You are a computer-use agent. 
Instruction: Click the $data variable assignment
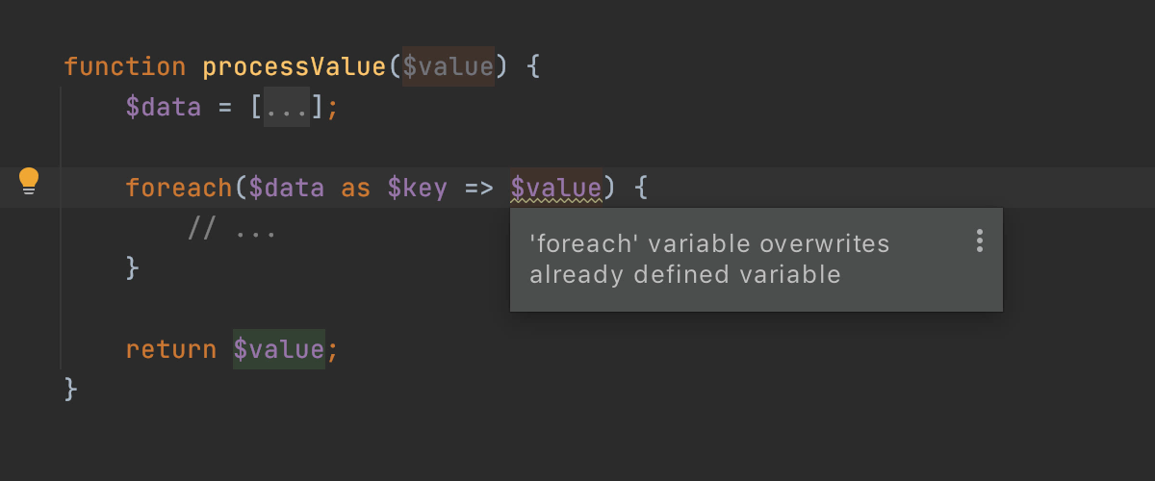(x=164, y=107)
